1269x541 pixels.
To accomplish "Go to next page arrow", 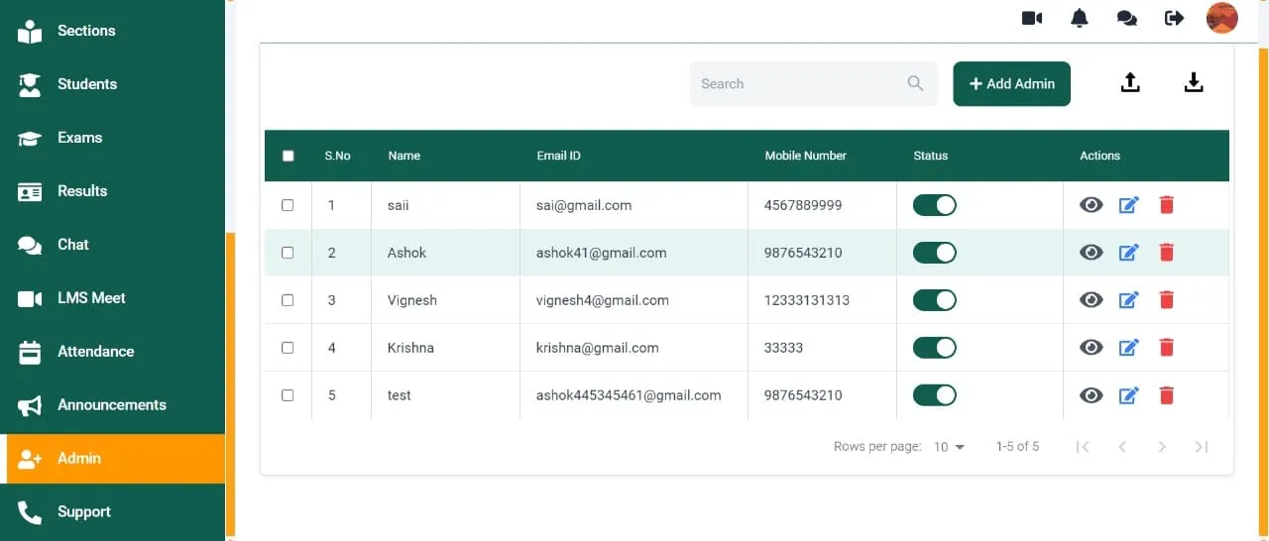I will (1162, 447).
